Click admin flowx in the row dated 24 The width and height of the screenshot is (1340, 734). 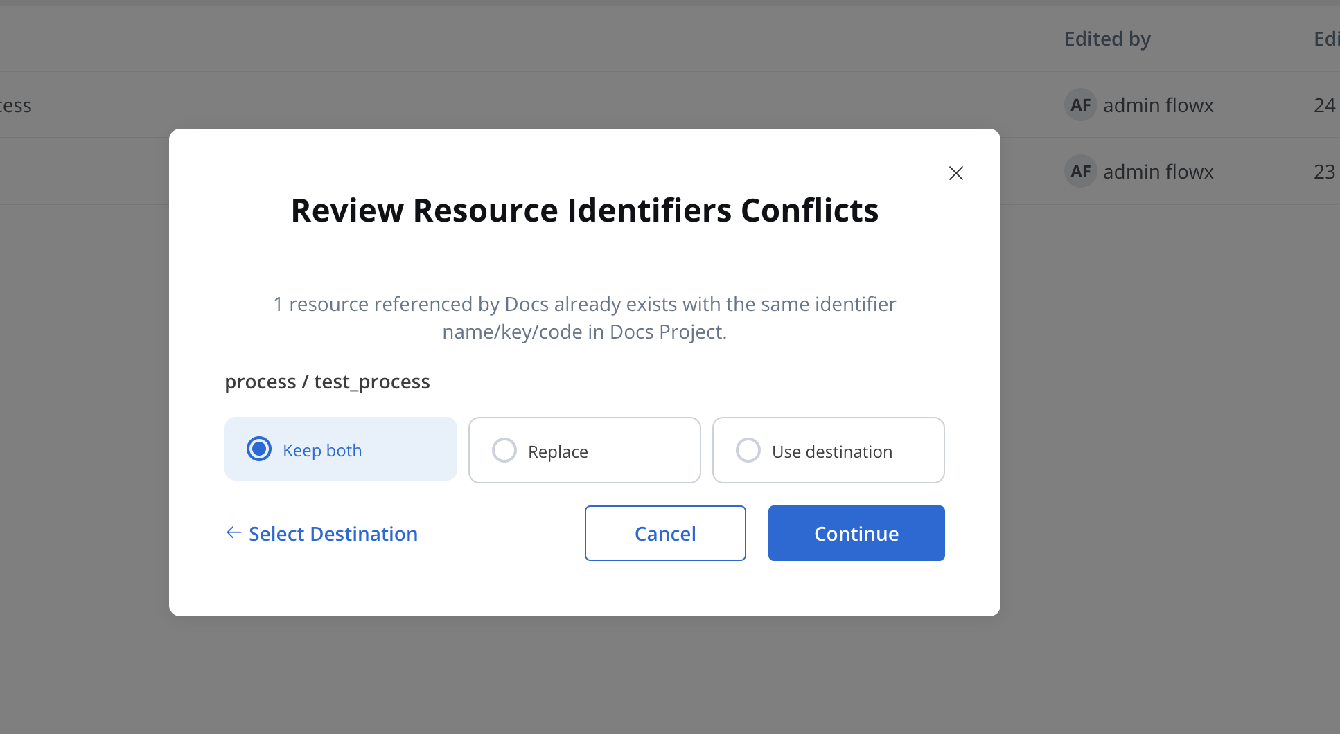pyautogui.click(x=1158, y=105)
